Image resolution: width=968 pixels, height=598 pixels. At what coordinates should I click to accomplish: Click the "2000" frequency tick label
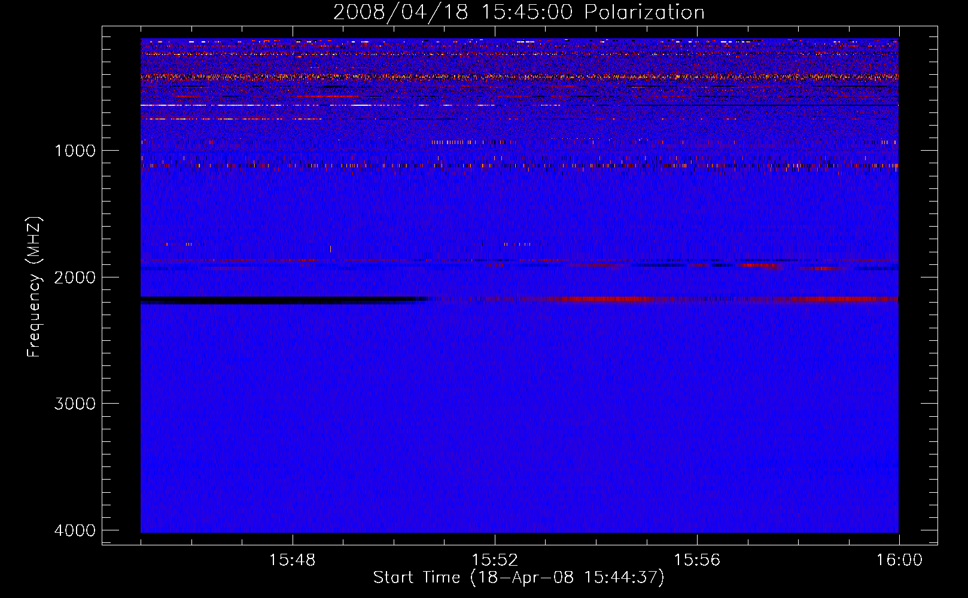point(75,277)
